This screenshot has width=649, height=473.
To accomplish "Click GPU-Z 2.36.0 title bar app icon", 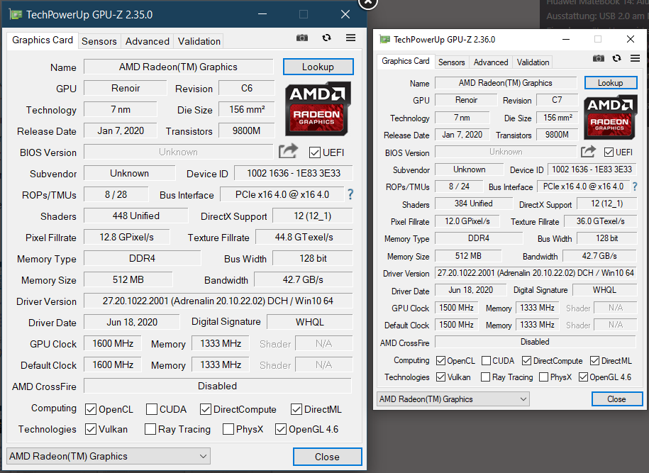I will [385, 39].
